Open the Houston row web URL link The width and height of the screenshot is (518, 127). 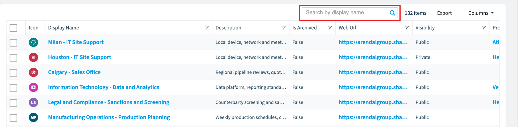tap(373, 57)
